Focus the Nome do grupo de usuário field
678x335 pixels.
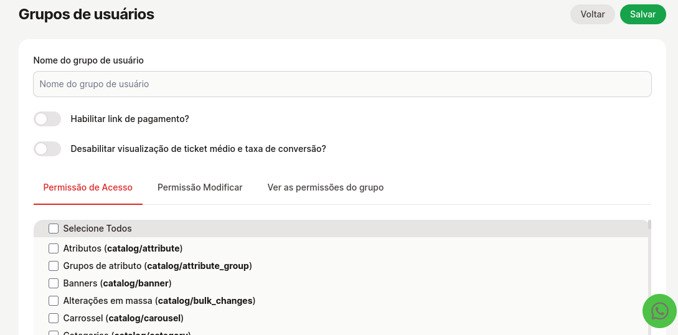tap(342, 84)
